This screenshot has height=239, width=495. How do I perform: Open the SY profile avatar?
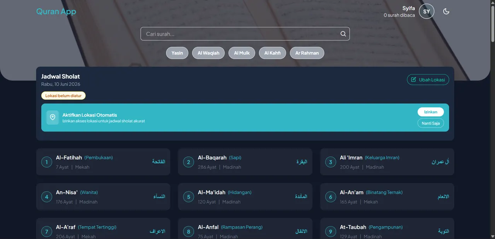point(427,11)
